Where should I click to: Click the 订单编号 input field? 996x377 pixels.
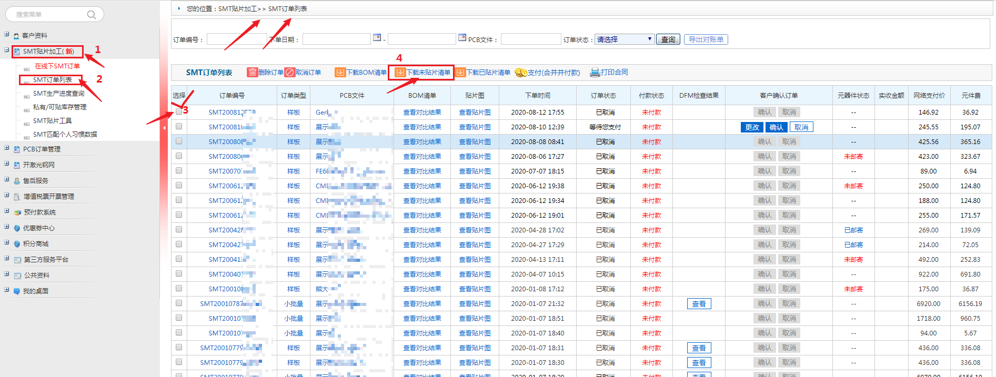pos(237,39)
